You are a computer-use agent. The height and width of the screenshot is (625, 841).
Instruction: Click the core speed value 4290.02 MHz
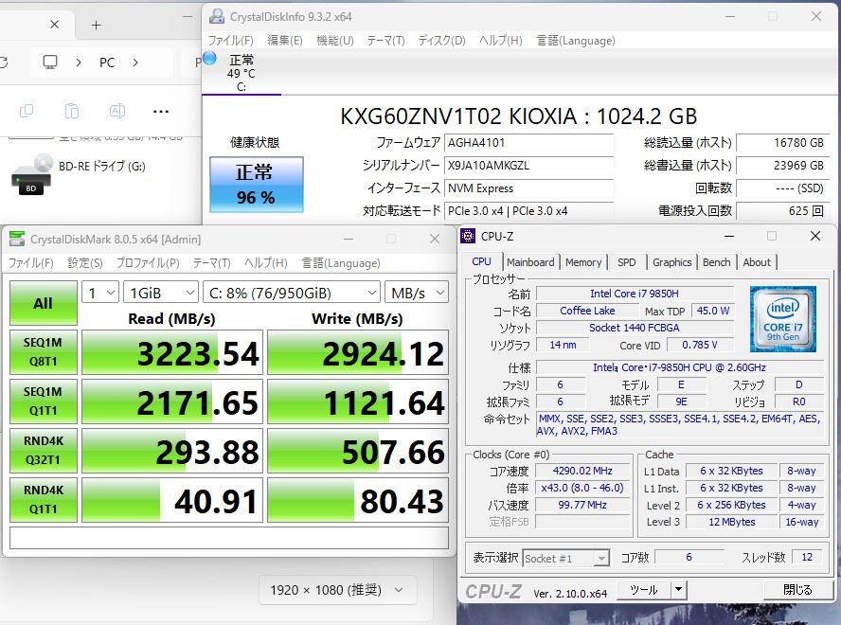583,471
